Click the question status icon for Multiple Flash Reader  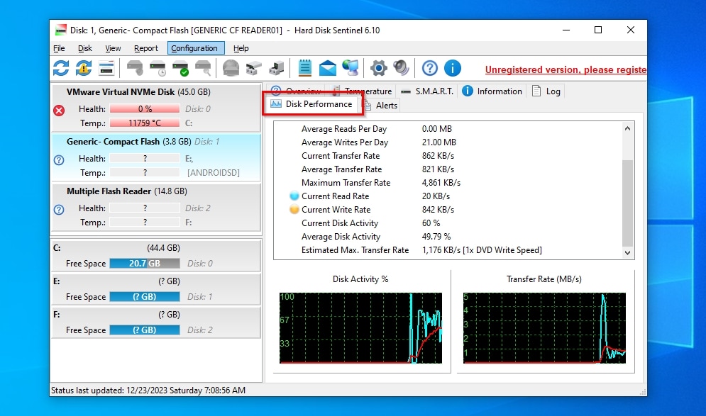pos(59,210)
